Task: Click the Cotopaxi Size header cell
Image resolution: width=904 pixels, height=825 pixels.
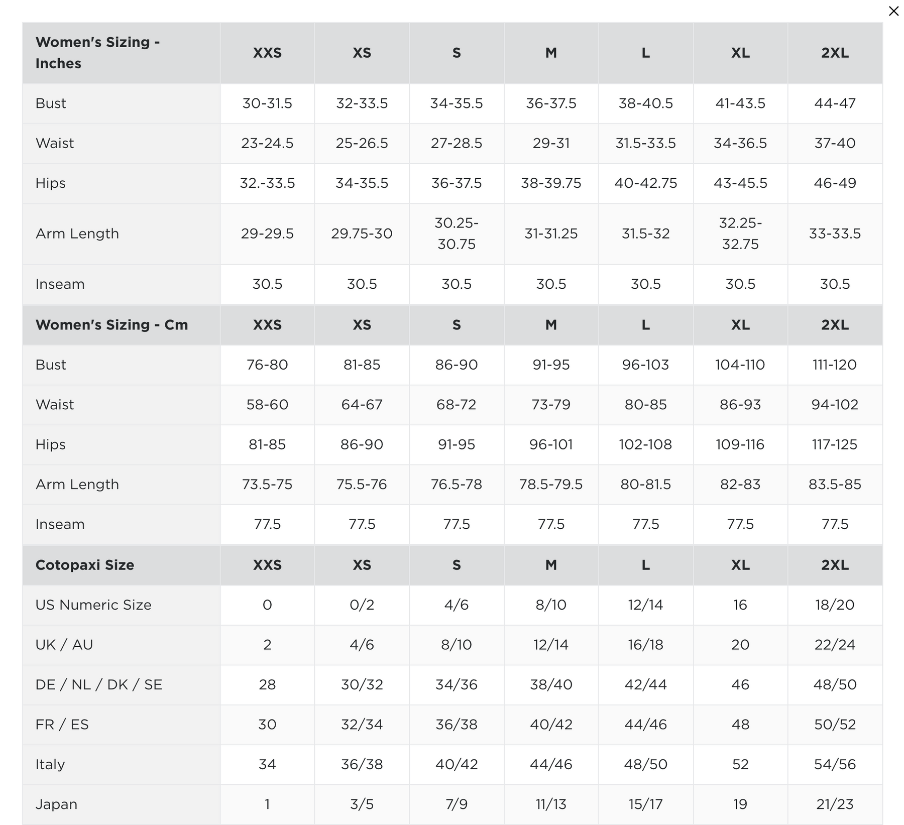Action: (x=85, y=565)
